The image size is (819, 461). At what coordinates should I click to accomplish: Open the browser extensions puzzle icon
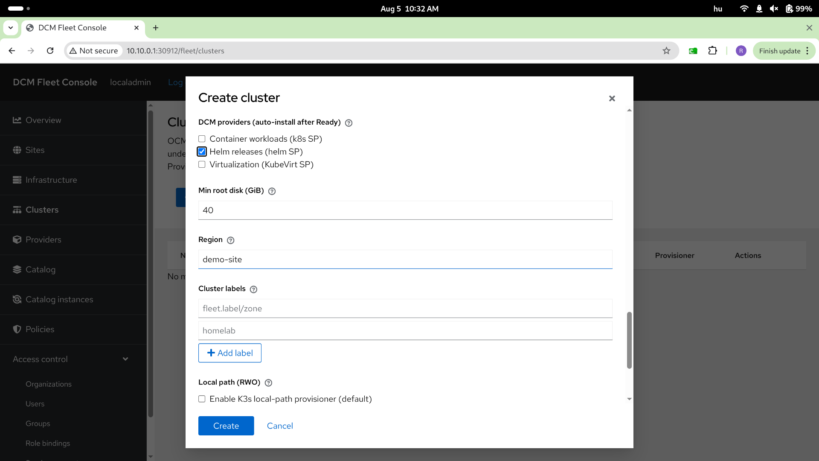coord(712,51)
